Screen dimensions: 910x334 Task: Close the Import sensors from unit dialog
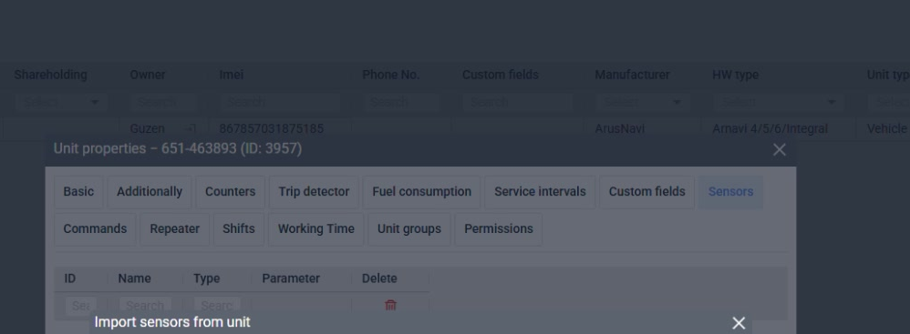point(739,323)
